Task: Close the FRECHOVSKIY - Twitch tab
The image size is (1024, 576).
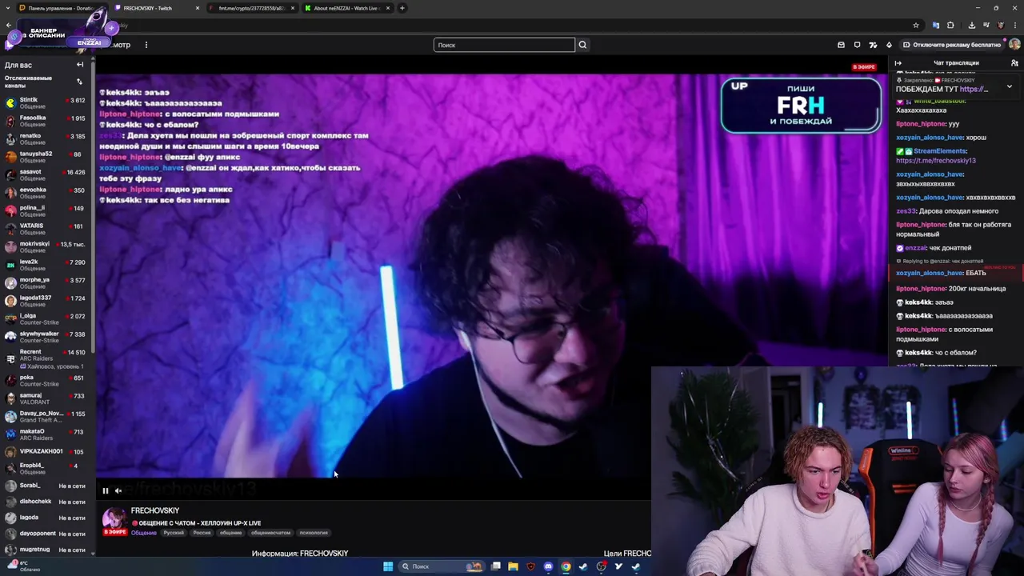Action: tap(198, 8)
